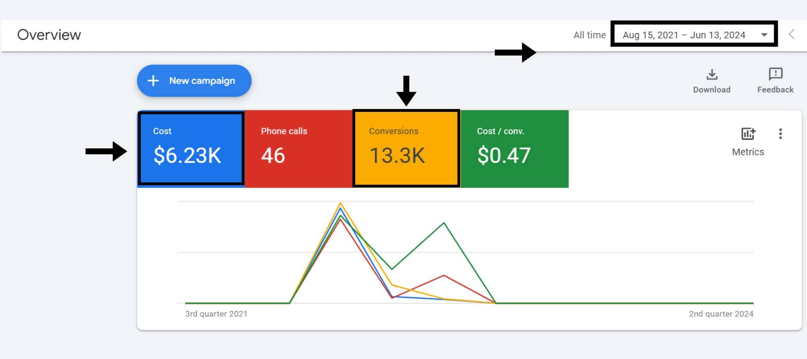Click the highest yellow peak on chart
The image size is (807, 359).
340,203
